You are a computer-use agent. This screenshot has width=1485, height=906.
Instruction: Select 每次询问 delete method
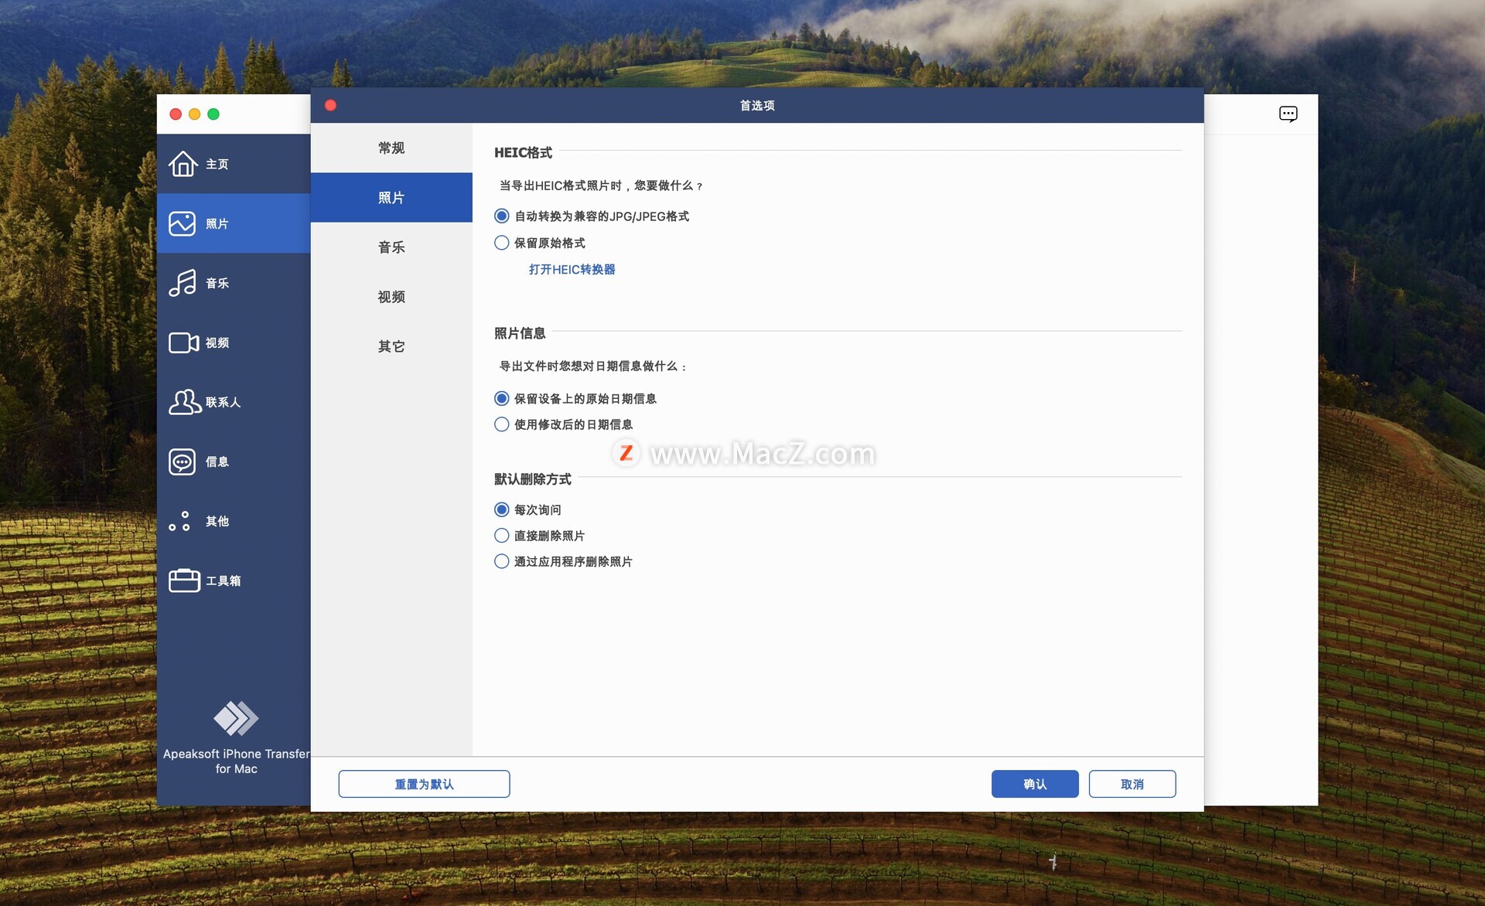tap(501, 510)
